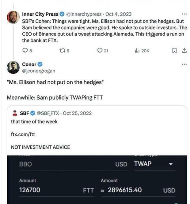Screen dimensions: 190x204
Task: Like the Inner City Press tweet
Action: tap(103, 50)
